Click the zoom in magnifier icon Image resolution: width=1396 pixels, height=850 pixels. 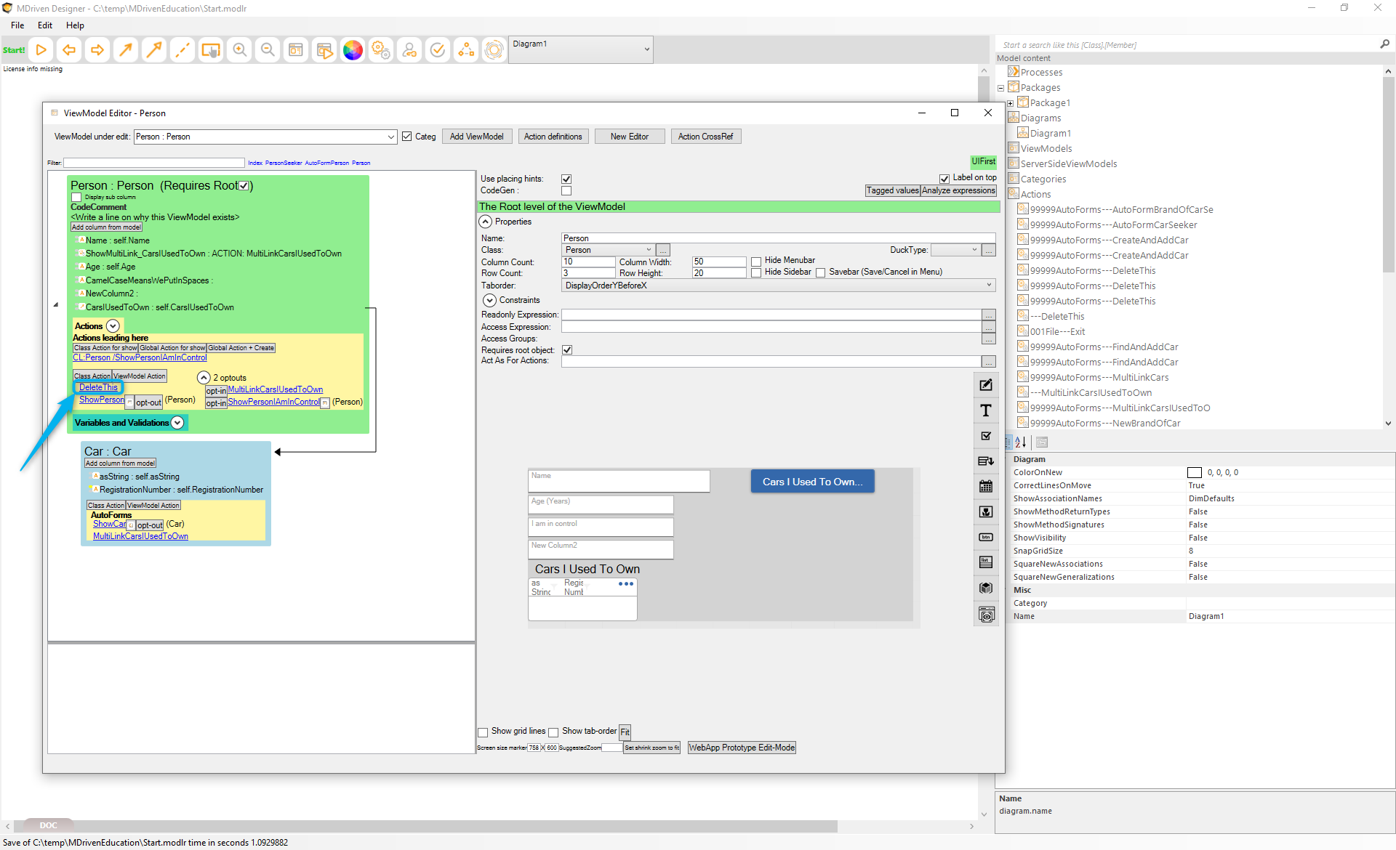[239, 50]
